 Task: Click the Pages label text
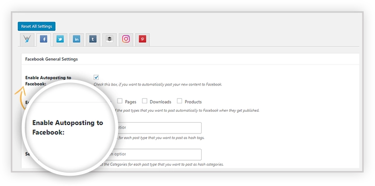130,102
